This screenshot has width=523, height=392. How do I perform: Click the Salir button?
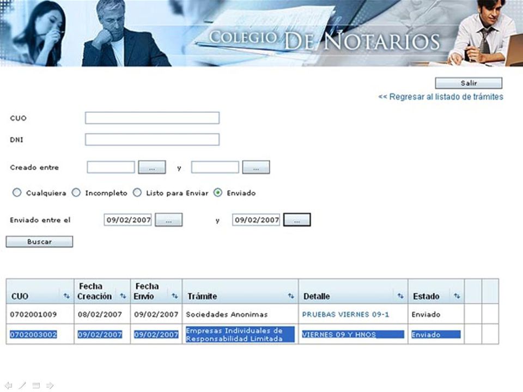pos(469,83)
